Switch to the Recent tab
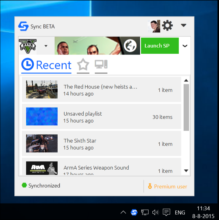219x220 pixels. tap(46, 65)
